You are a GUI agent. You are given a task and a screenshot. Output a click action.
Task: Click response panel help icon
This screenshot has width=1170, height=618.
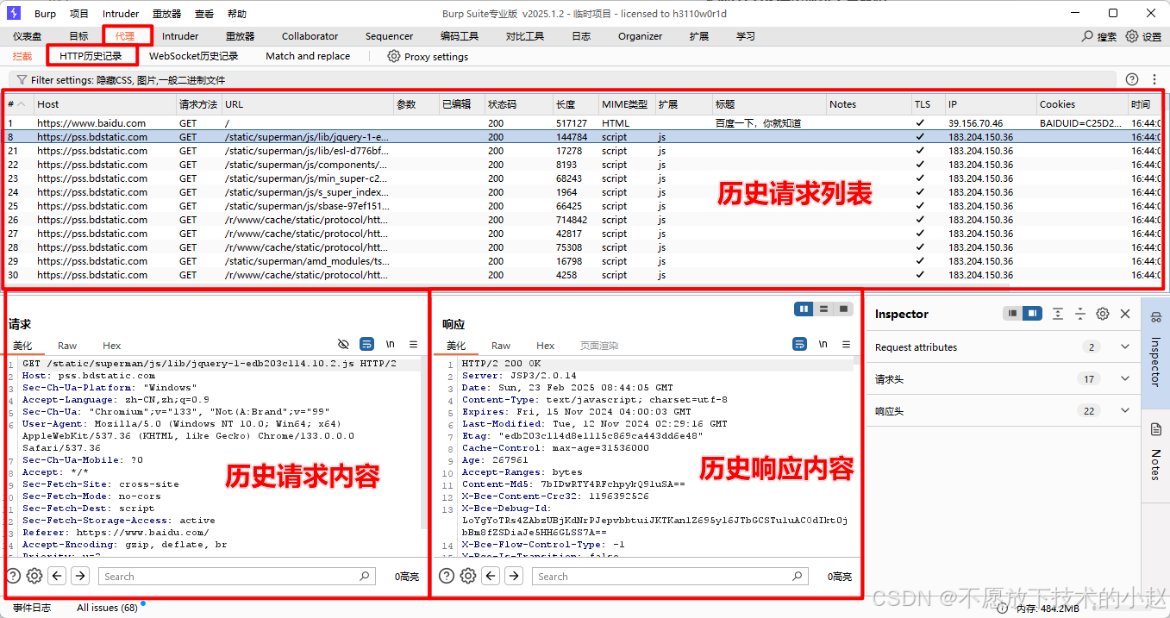[447, 576]
